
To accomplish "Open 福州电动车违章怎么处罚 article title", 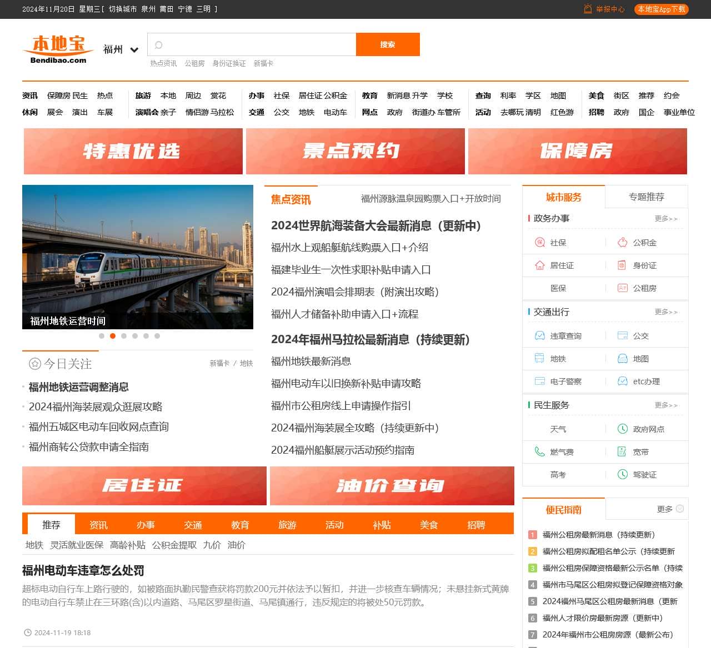I will [83, 570].
